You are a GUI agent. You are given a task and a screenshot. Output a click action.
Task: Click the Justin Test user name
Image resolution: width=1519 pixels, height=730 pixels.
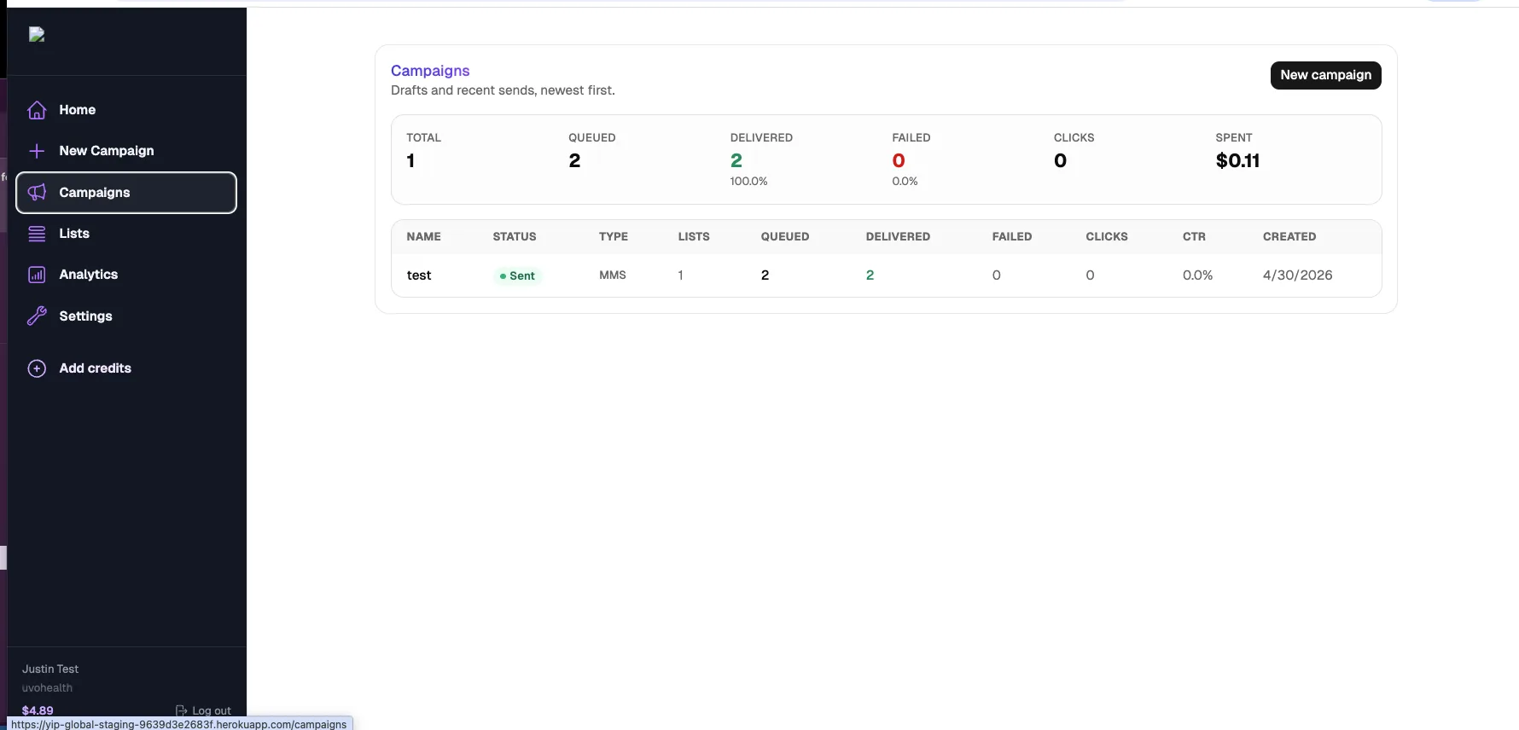point(50,669)
